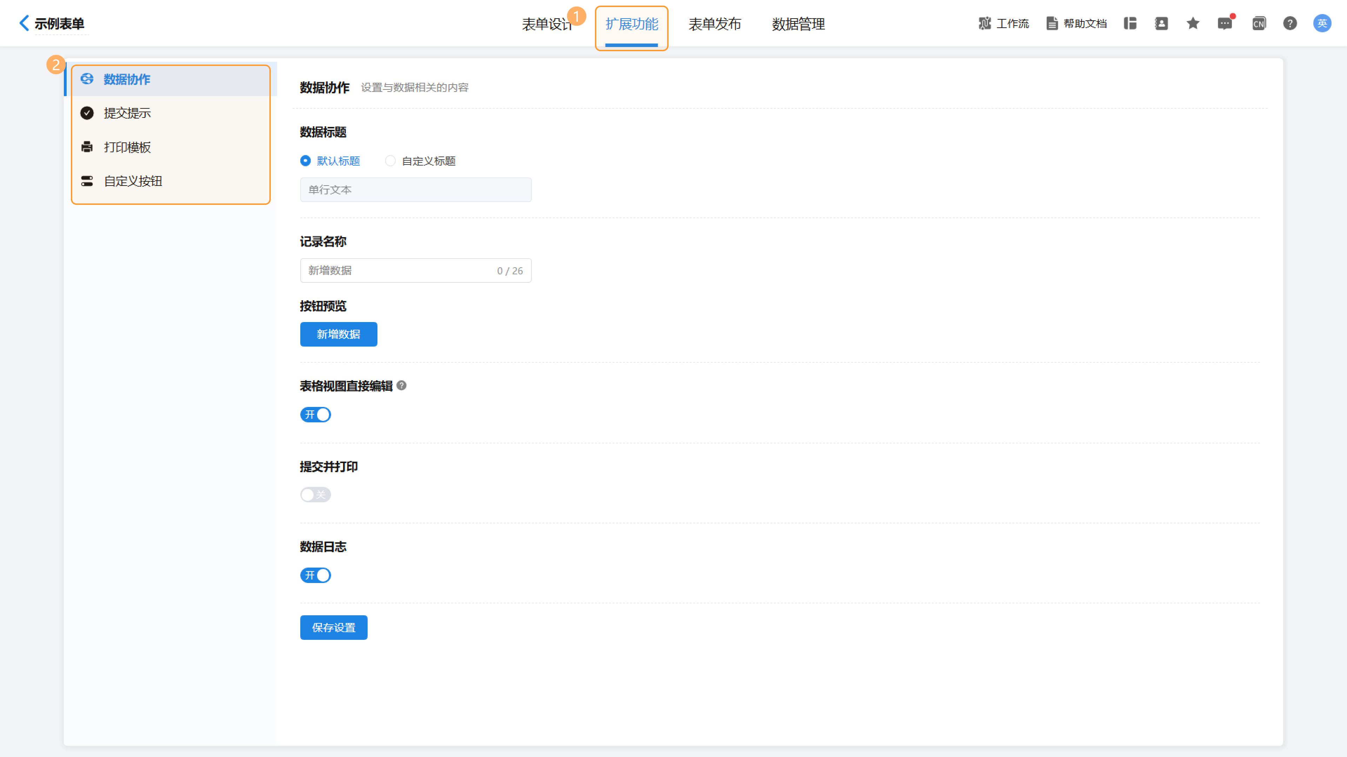Select 自定义按钮 in the side menu

[170, 181]
